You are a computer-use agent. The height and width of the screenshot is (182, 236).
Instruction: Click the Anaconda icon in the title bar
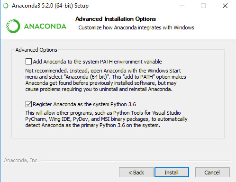point(6,6)
